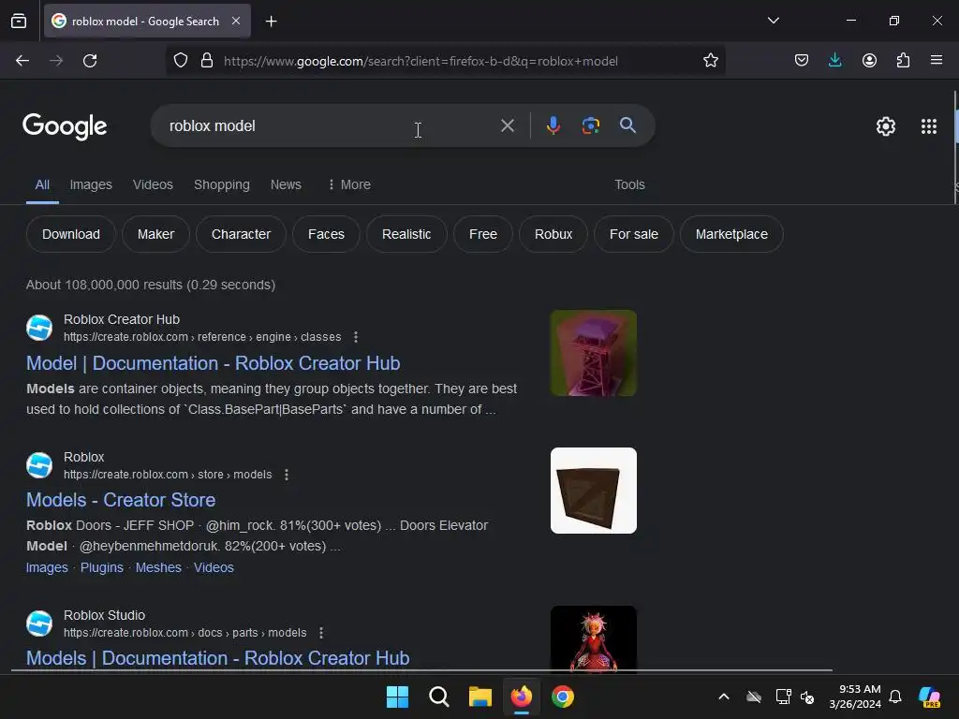Open the Images sitelink under Creator Store
Screen dimensions: 959x719
point(47,567)
